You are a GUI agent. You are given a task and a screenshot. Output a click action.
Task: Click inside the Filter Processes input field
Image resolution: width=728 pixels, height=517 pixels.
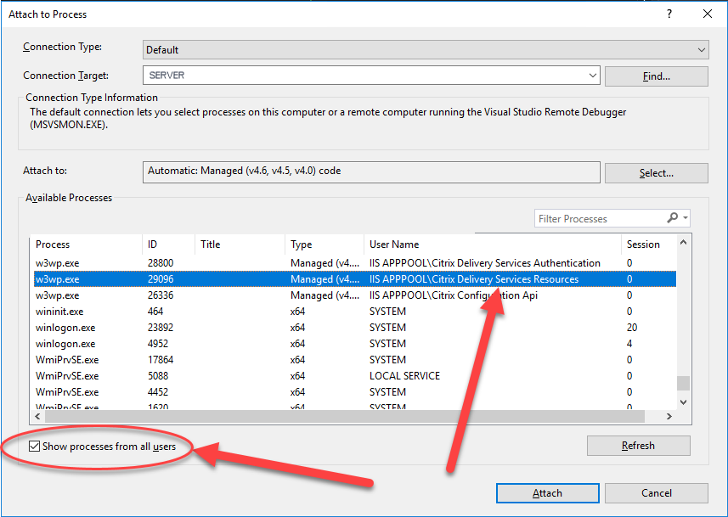599,219
